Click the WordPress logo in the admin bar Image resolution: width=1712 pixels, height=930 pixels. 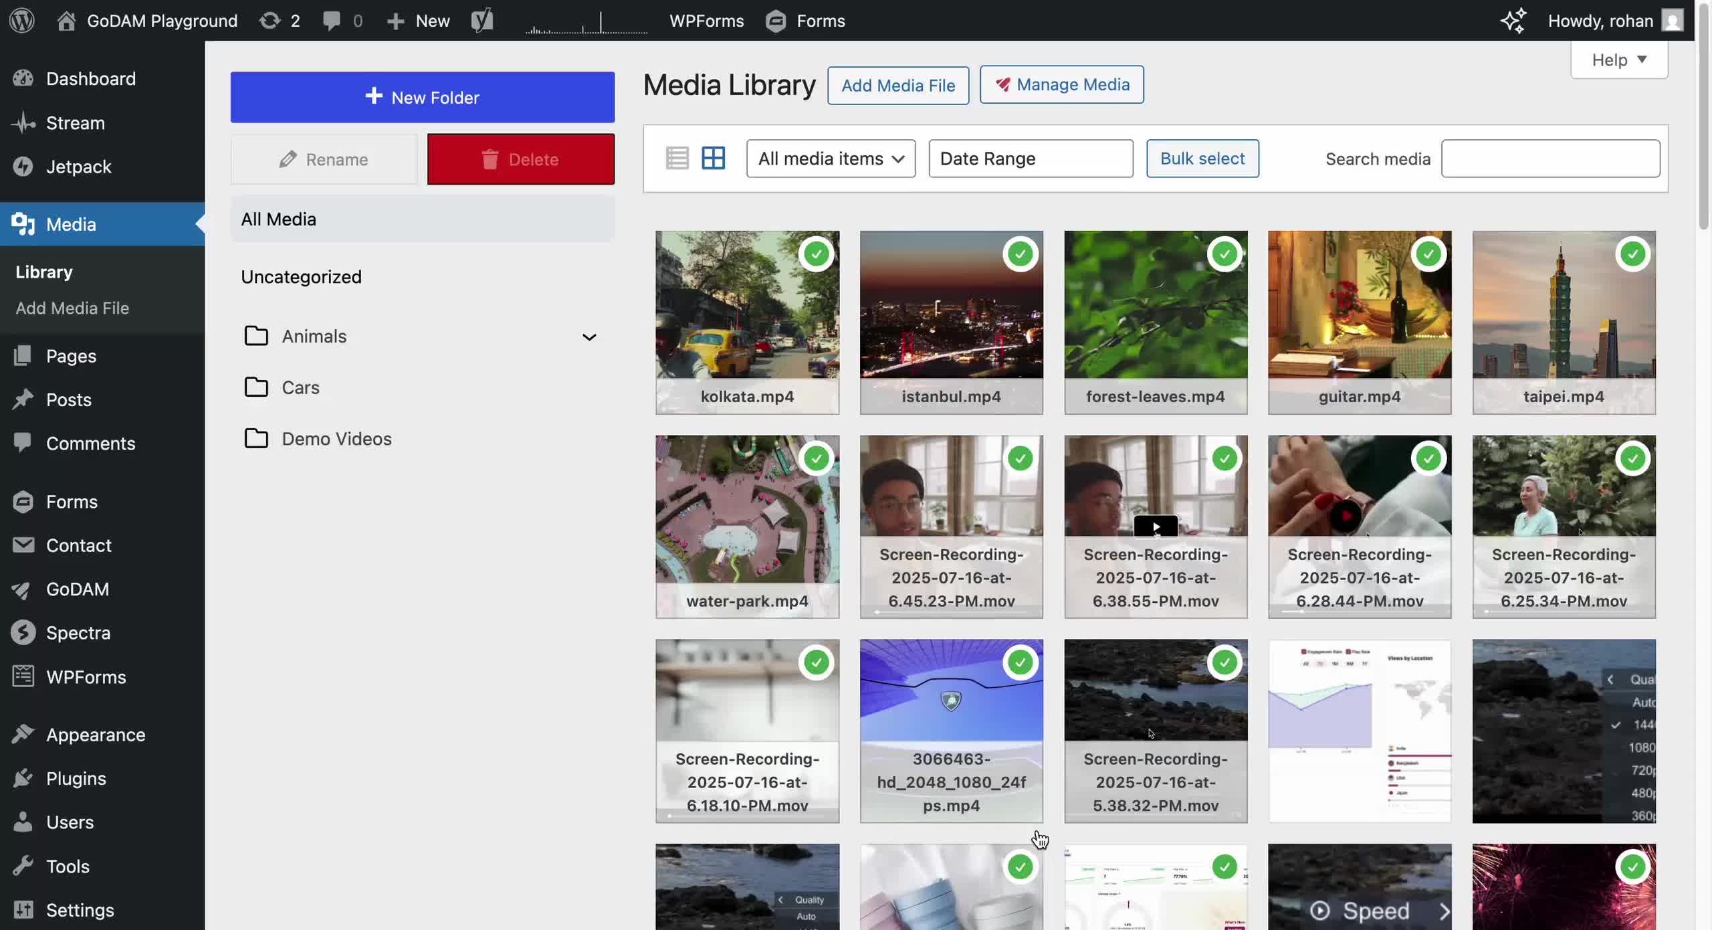click(x=22, y=21)
